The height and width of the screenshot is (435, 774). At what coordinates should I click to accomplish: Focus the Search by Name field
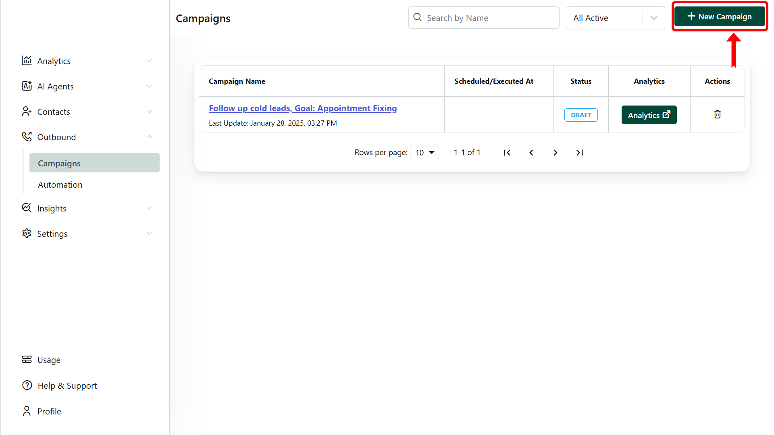(484, 18)
